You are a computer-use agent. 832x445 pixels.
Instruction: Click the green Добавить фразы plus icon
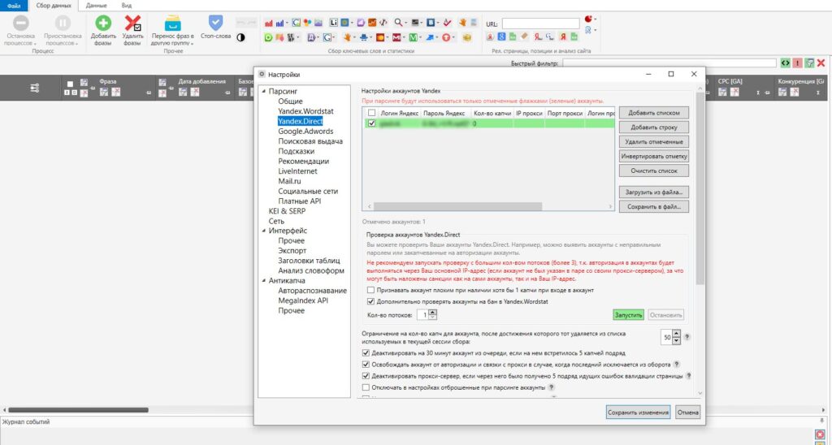pyautogui.click(x=103, y=24)
